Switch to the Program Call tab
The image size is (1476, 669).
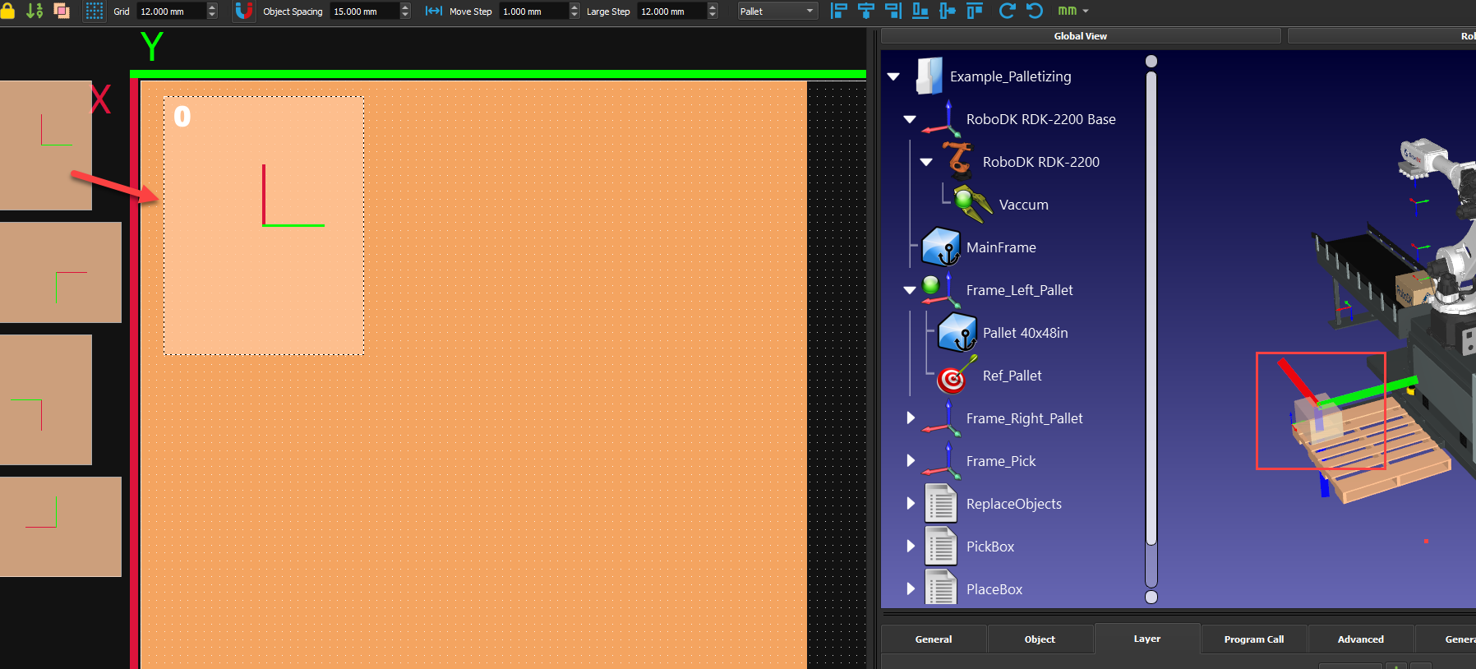point(1253,639)
